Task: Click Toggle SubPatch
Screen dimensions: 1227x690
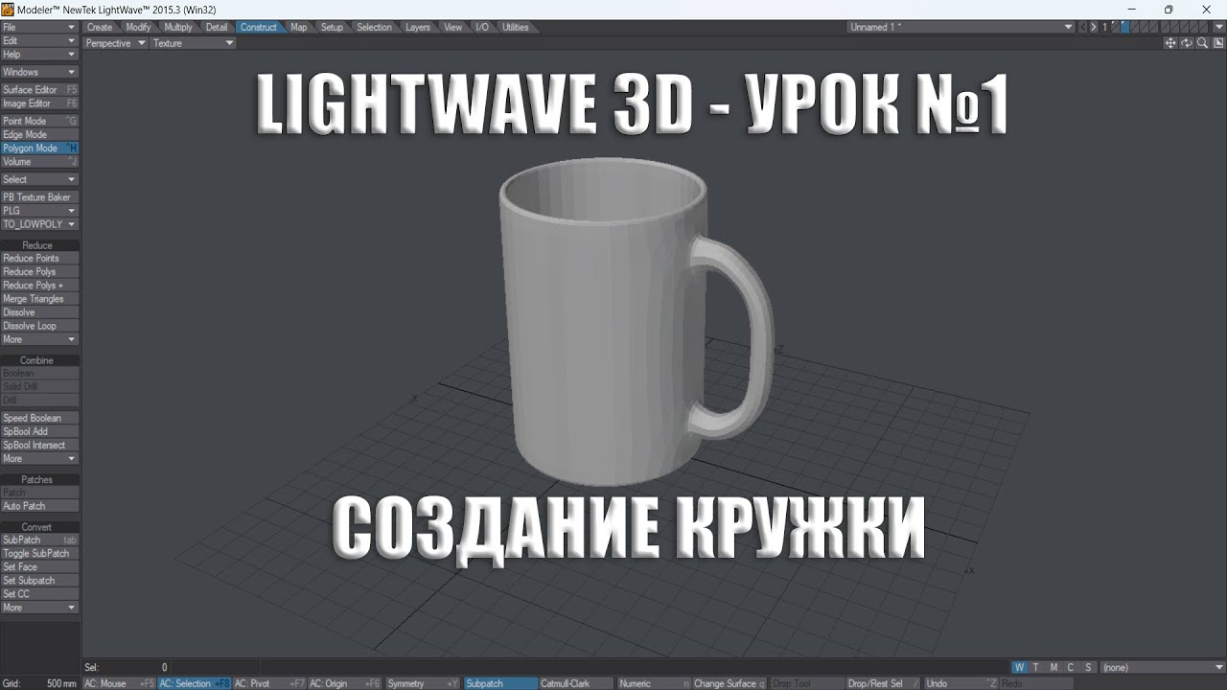Action: click(39, 553)
